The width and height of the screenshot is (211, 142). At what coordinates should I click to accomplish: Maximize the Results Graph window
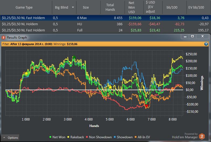coord(192,37)
